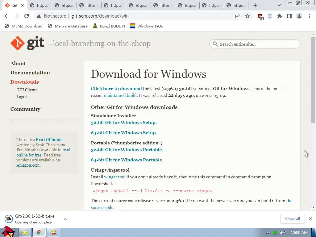The width and height of the screenshot is (316, 237).
Task: Open a new tab with the plus button
Action: pyautogui.click(x=255, y=6)
